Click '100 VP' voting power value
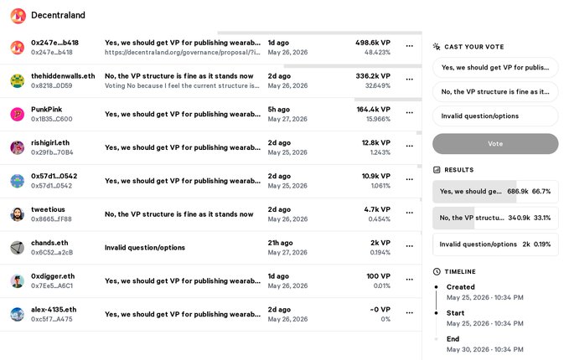The width and height of the screenshot is (569, 360). click(378, 276)
